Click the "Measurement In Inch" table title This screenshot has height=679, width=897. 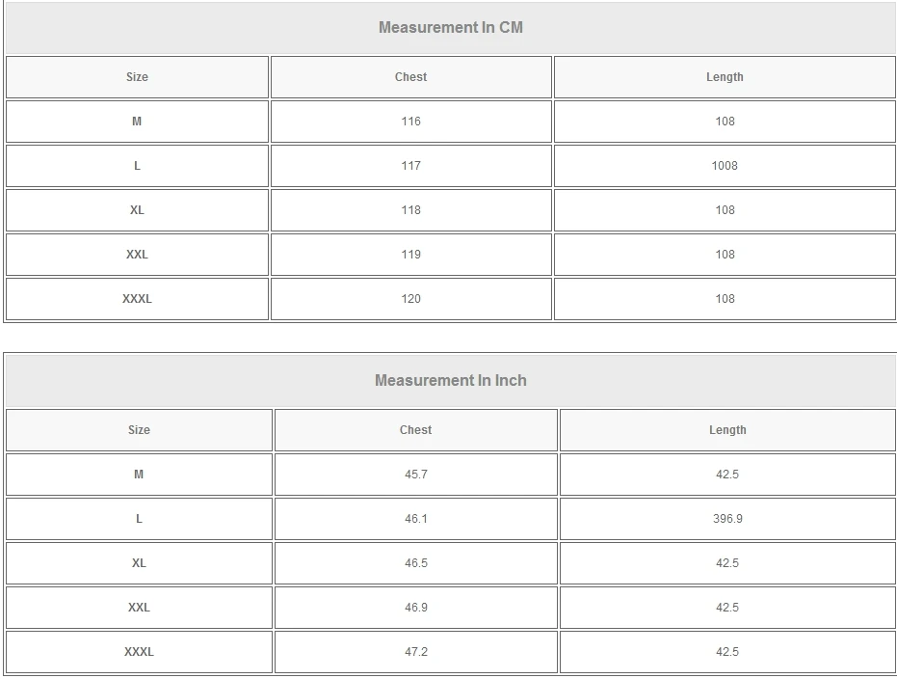point(450,381)
